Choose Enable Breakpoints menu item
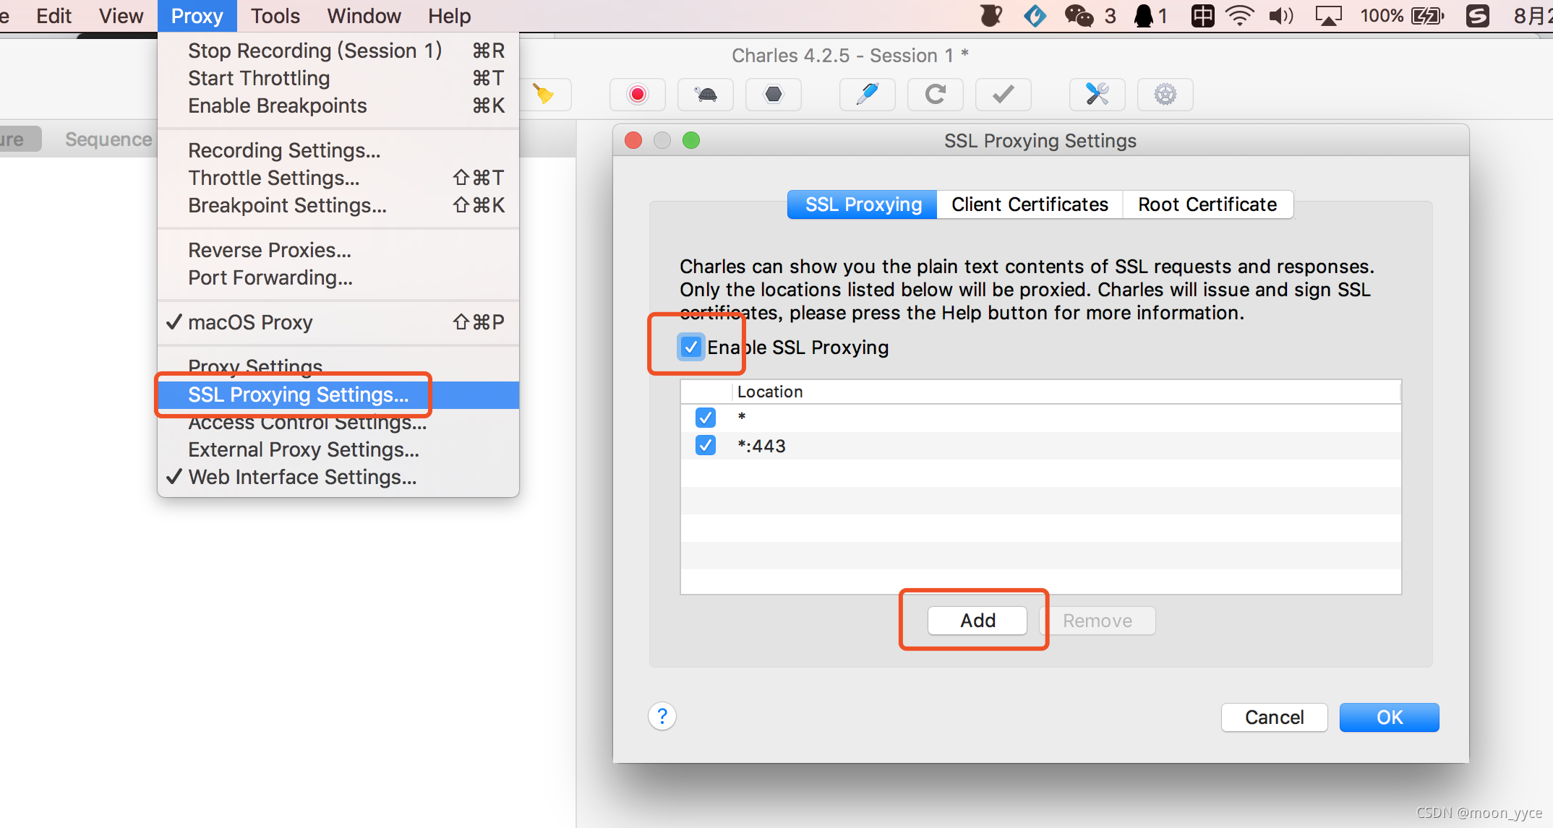This screenshot has height=828, width=1553. point(338,105)
